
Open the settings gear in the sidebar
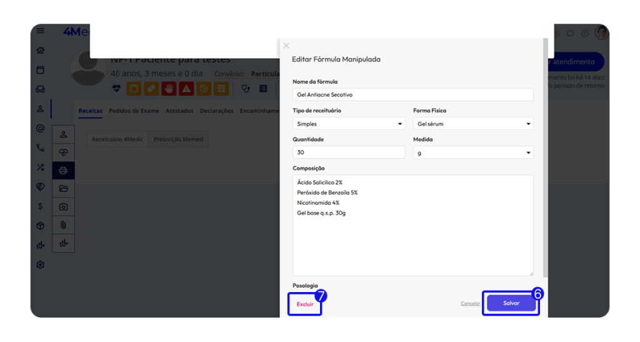pos(40,265)
